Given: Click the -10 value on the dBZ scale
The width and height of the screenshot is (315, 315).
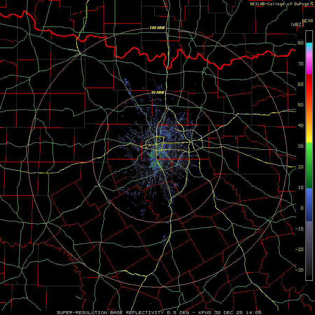Looking at the screenshot, I should 299,229.
